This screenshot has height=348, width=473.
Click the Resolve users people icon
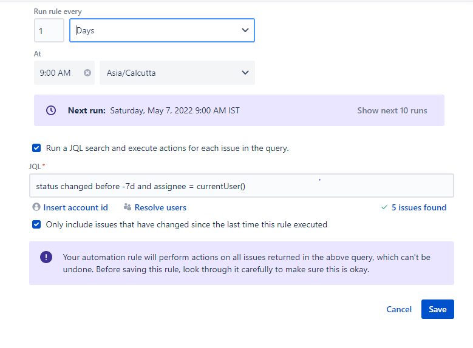pos(128,207)
